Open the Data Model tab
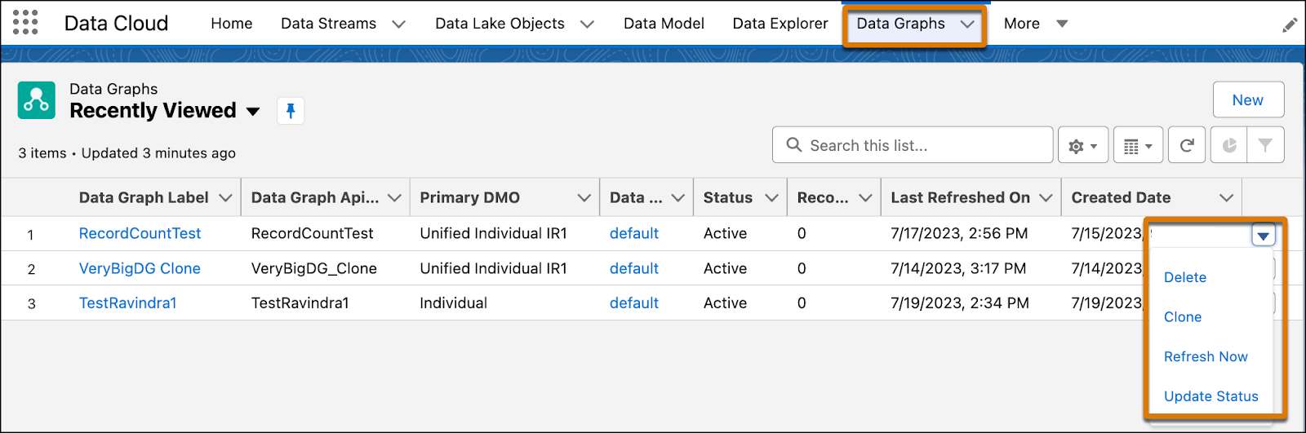Screen dimensions: 1306x433 (x=664, y=24)
